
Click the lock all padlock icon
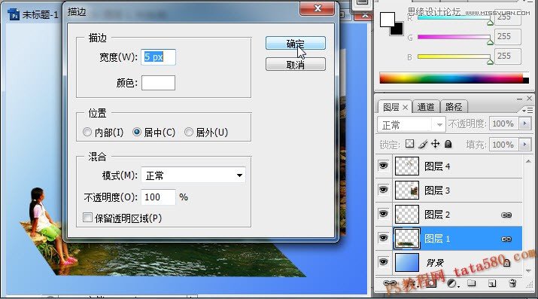pyautogui.click(x=448, y=144)
